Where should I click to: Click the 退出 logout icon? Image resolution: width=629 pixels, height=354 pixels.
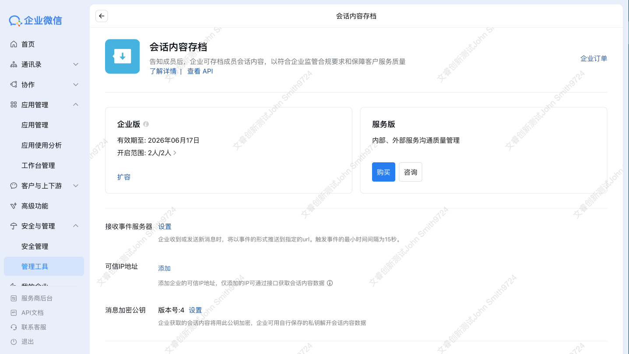coord(15,341)
